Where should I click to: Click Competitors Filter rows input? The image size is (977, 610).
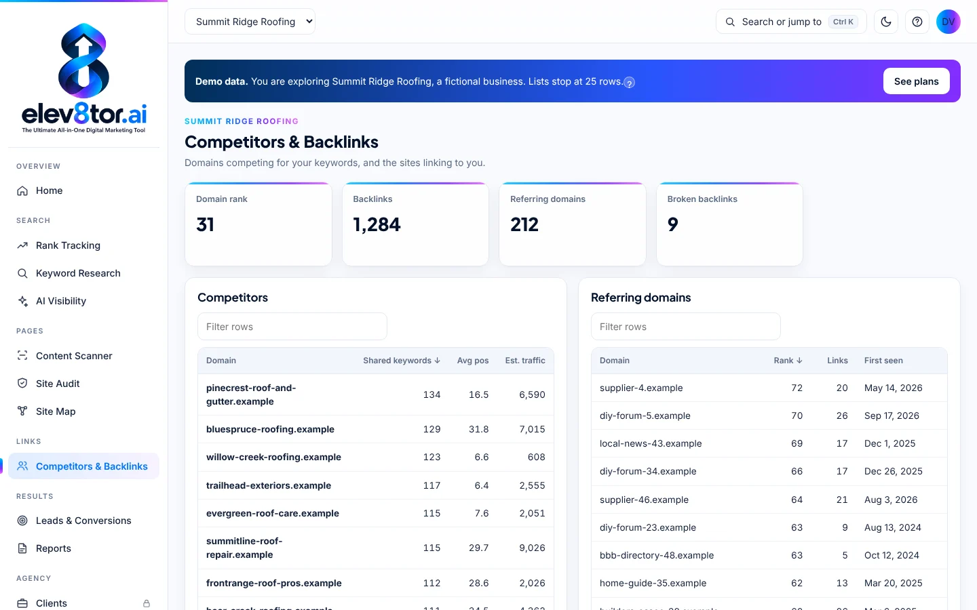pos(292,327)
